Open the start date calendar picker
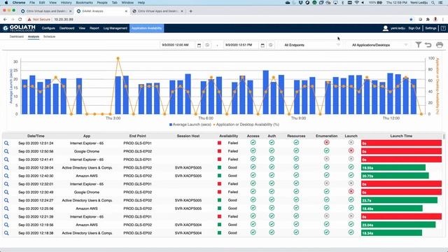 coord(199,45)
